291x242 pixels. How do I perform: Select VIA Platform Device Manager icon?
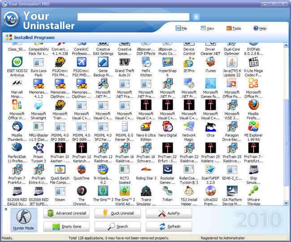[232, 191]
